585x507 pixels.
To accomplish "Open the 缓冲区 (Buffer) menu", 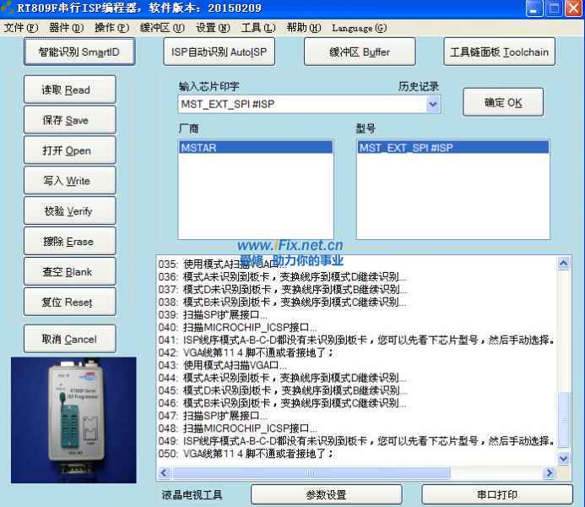I will 161,28.
